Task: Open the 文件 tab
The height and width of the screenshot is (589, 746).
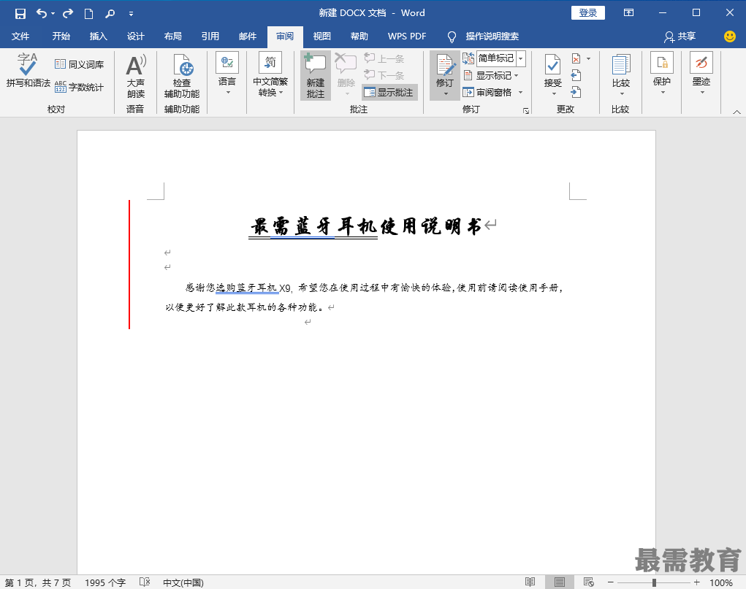Action: pyautogui.click(x=20, y=36)
